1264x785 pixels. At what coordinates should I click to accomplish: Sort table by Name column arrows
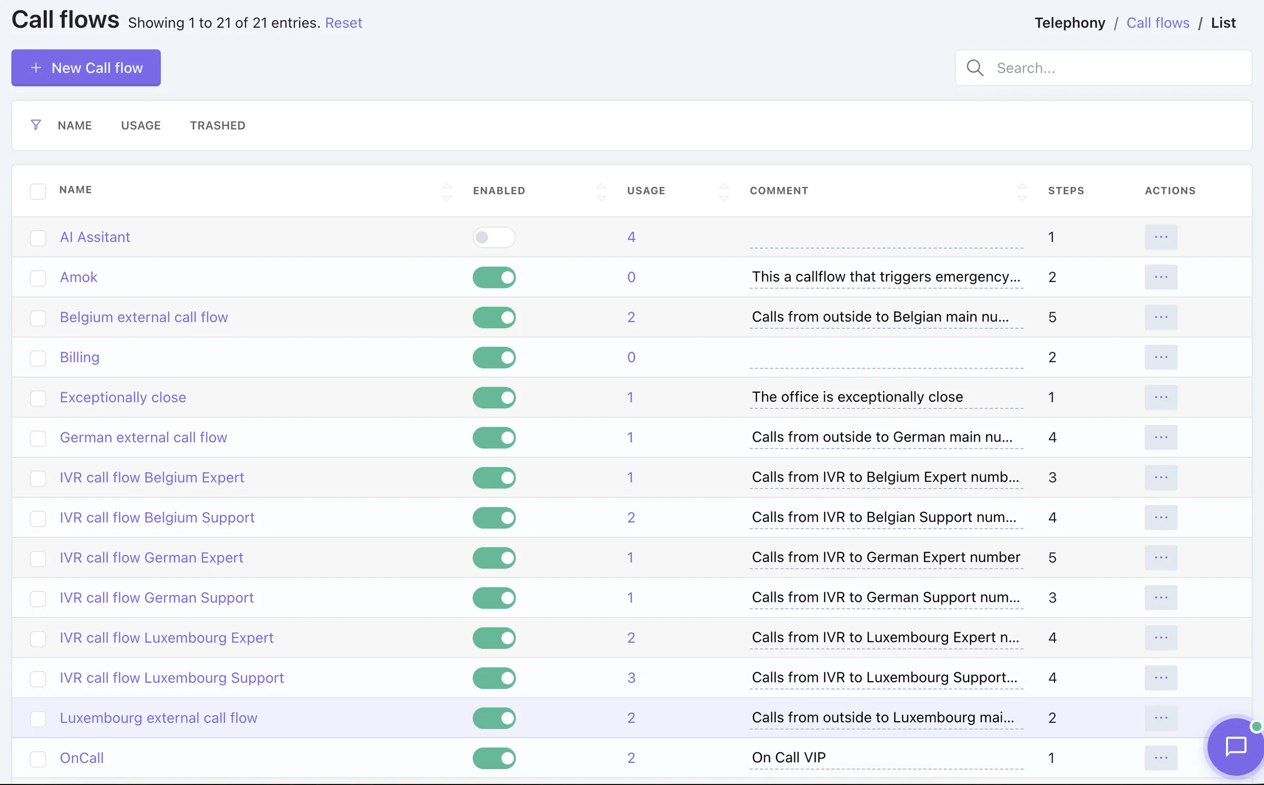coord(447,192)
